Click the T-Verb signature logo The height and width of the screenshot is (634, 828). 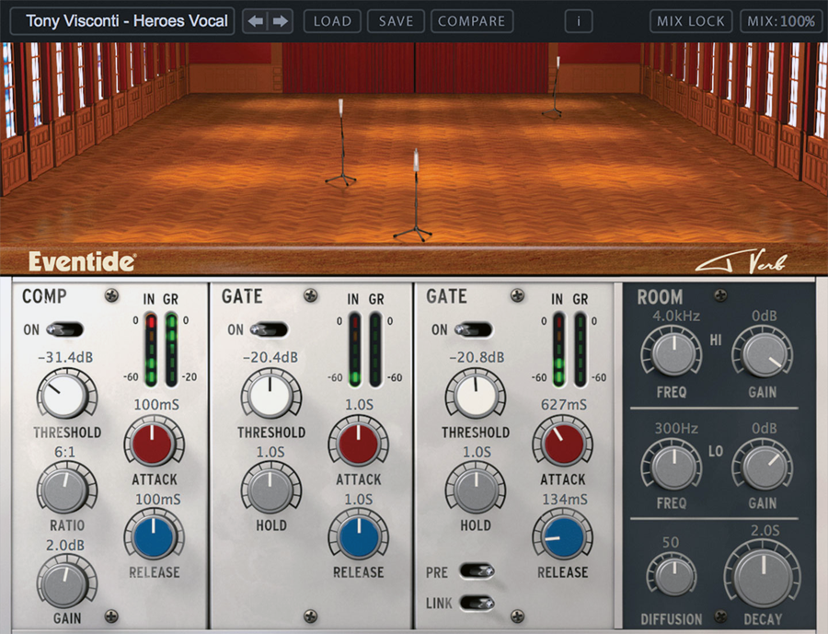click(742, 261)
